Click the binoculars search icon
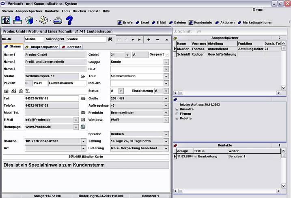This screenshot has width=291, height=198. click(110, 39)
